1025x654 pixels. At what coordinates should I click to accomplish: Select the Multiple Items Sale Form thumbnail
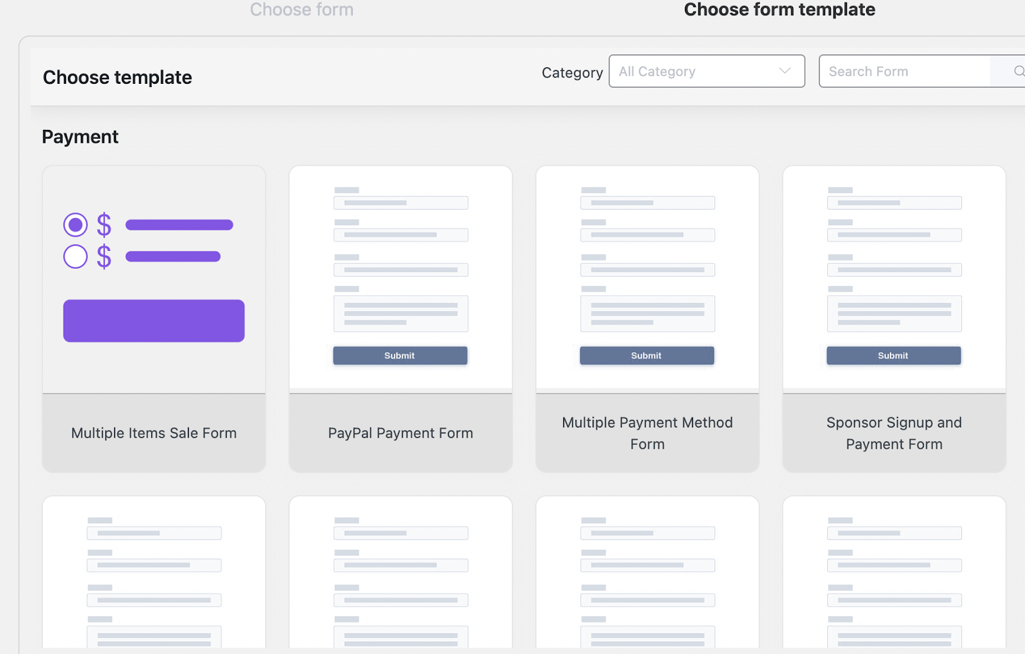[x=154, y=280]
